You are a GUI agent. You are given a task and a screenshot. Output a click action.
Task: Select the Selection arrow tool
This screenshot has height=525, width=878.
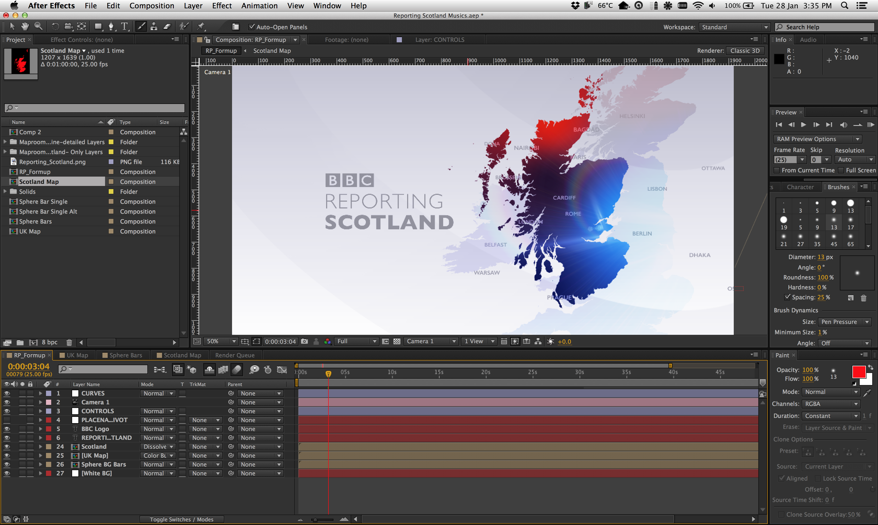coord(12,27)
